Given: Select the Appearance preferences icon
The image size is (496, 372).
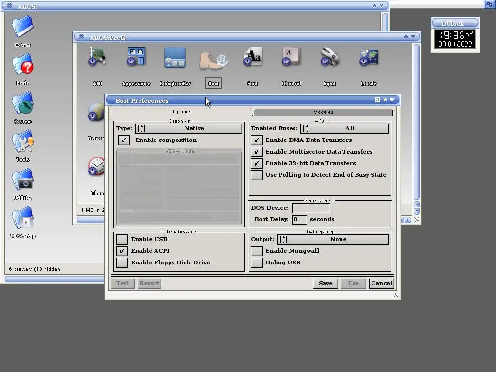Looking at the screenshot, I should [x=136, y=57].
